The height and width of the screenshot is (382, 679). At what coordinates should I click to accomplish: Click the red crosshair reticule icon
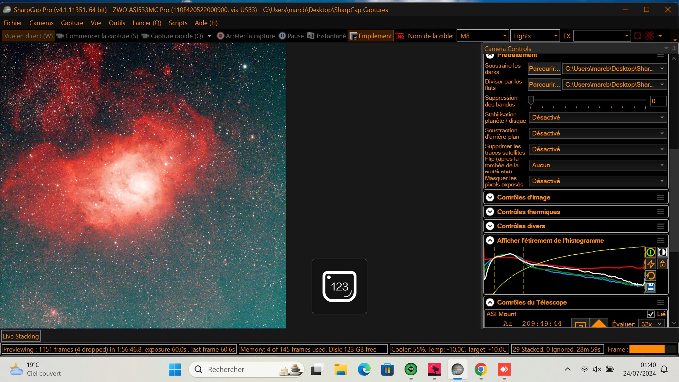pos(649,36)
